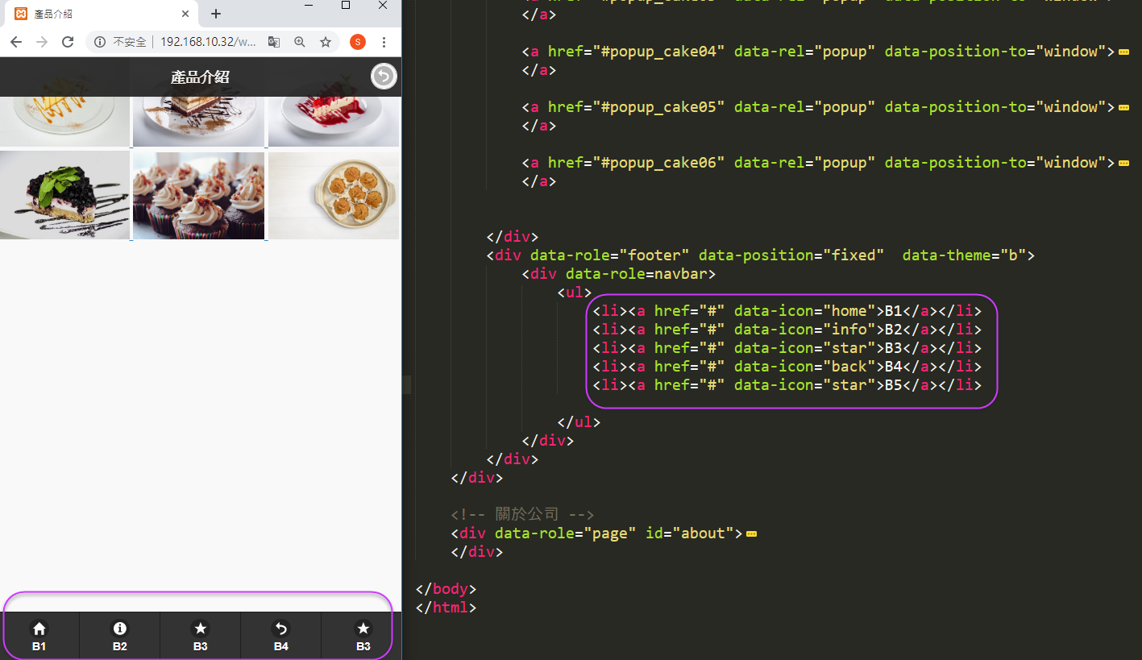Open the cupcakes thumbnail image
This screenshot has height=660, width=1142.
tap(198, 196)
